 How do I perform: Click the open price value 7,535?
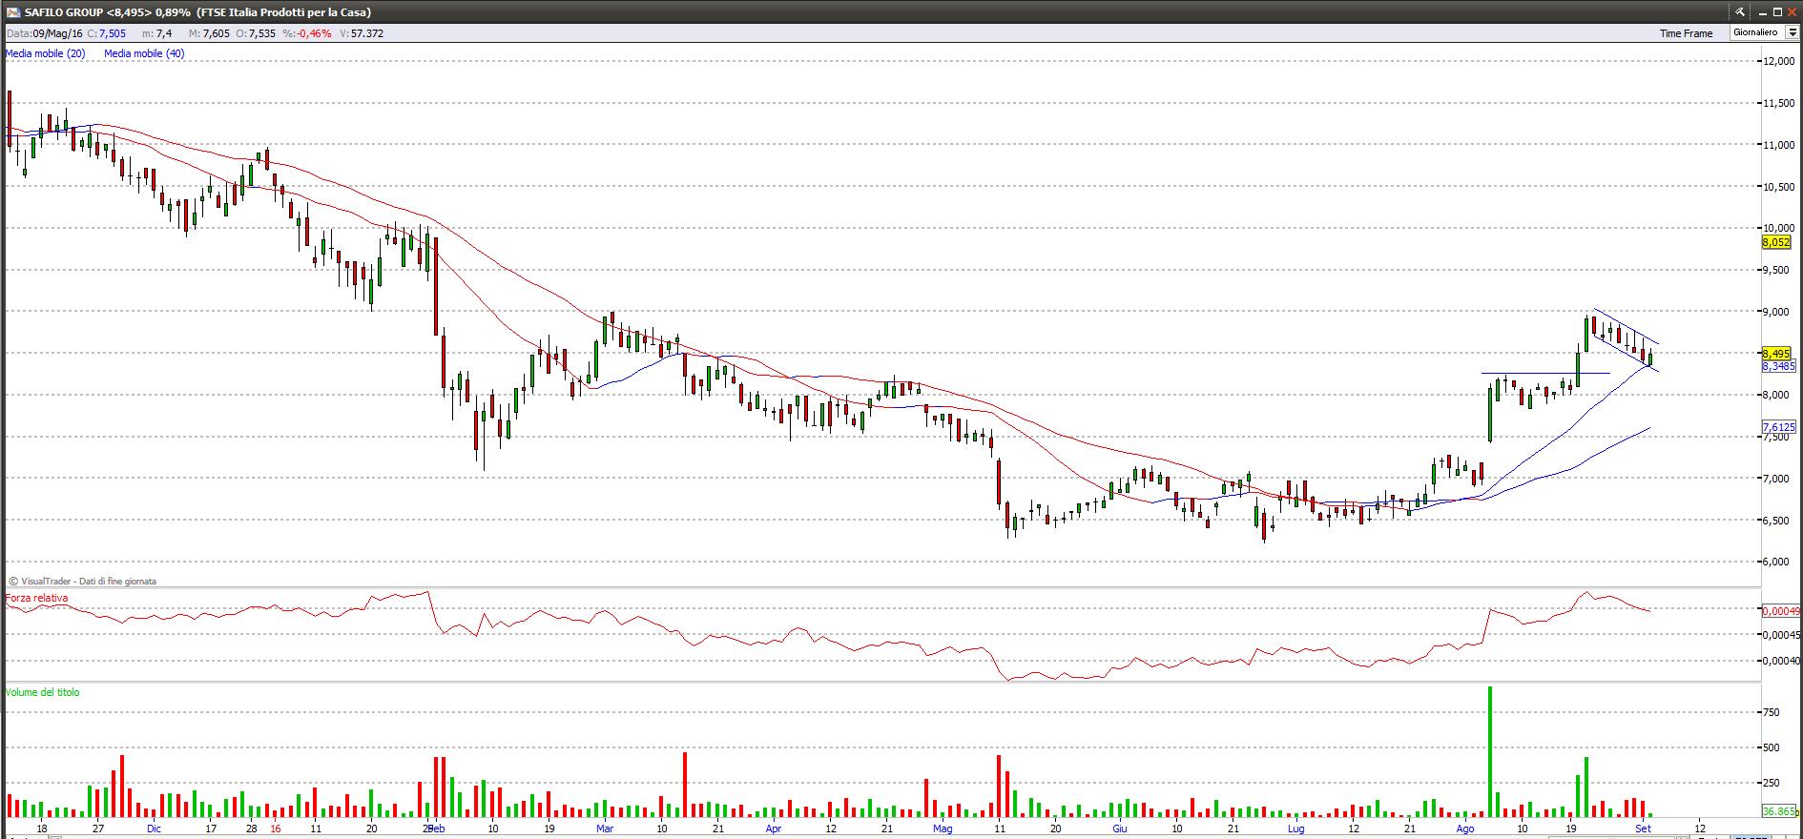click(261, 33)
